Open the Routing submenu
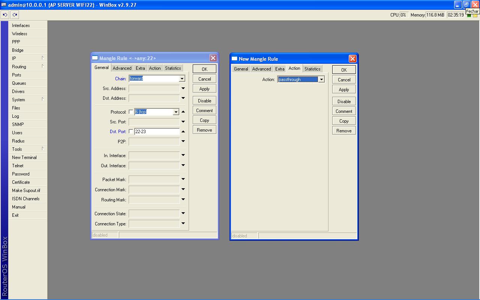Image resolution: width=480 pixels, height=300 pixels. click(28, 67)
